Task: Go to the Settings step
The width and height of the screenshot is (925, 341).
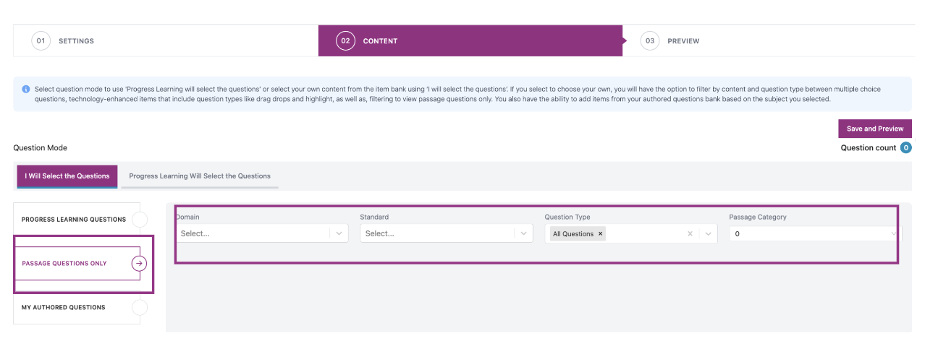Action: [166, 41]
